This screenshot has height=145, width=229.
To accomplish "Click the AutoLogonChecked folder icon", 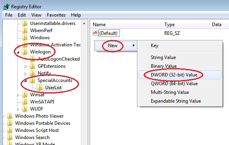I will [33, 59].
